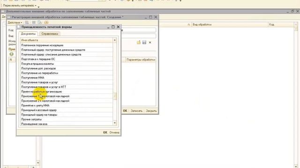300x168 pixels.
Task: Click the Код column header in background list
Action: 281,24
